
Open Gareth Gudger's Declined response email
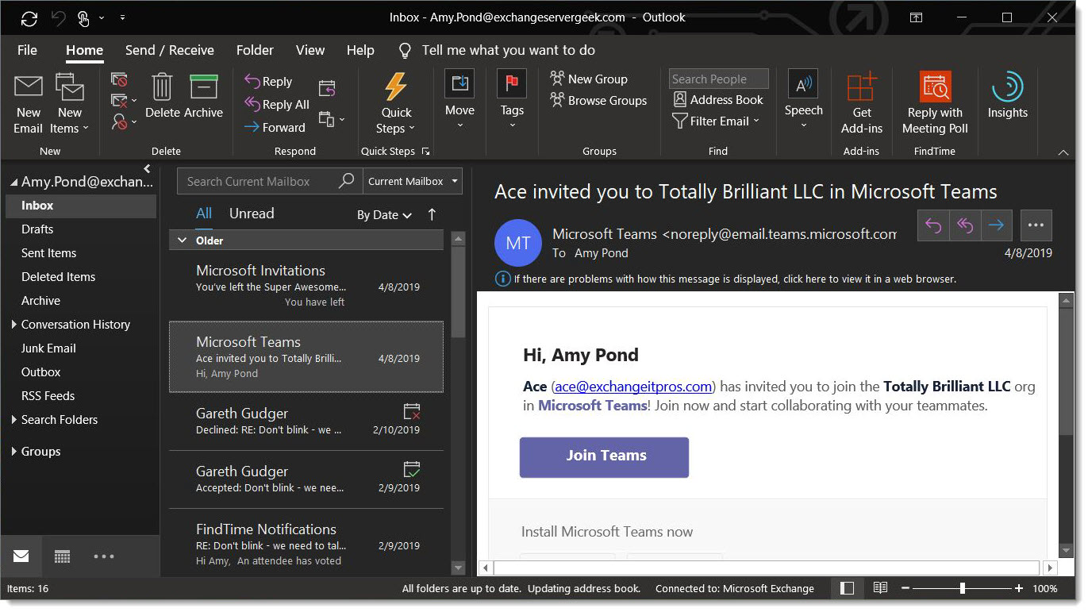point(306,421)
